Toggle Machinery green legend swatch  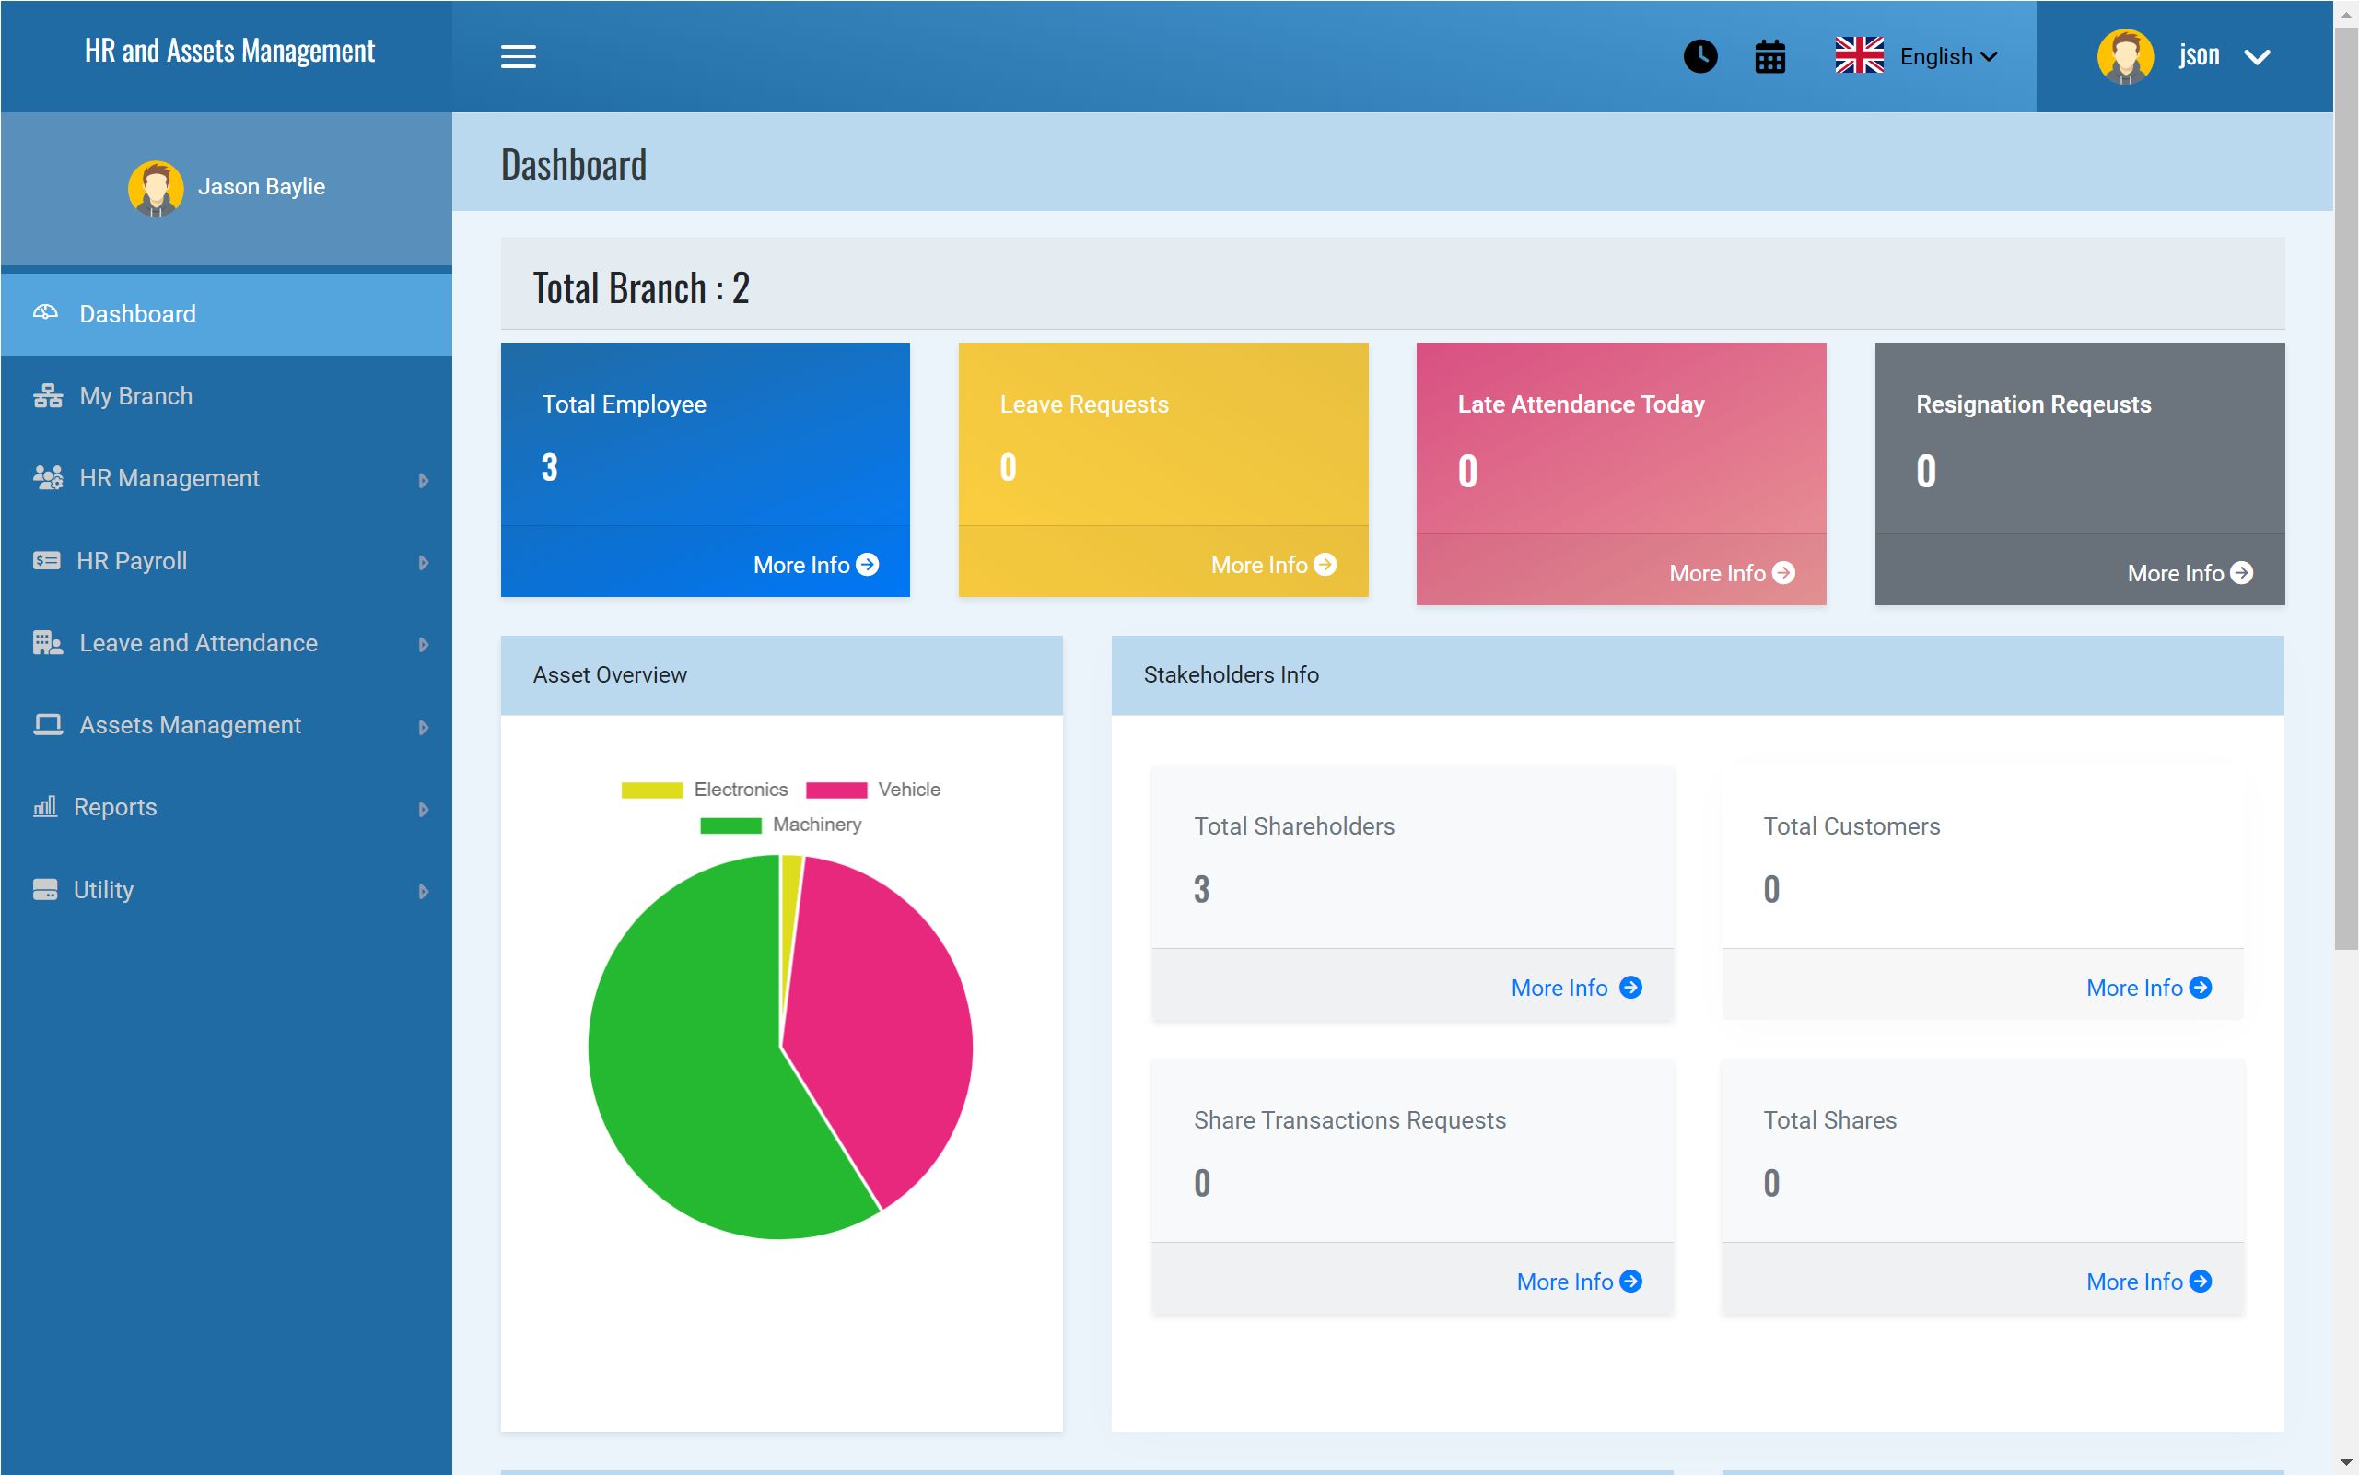pyautogui.click(x=730, y=825)
